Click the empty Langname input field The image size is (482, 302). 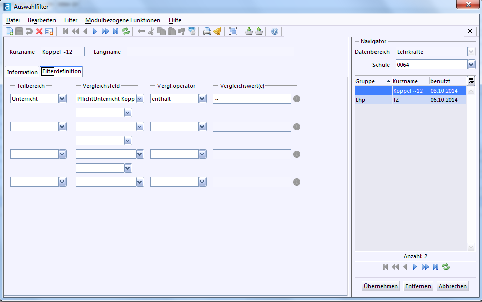pyautogui.click(x=210, y=52)
